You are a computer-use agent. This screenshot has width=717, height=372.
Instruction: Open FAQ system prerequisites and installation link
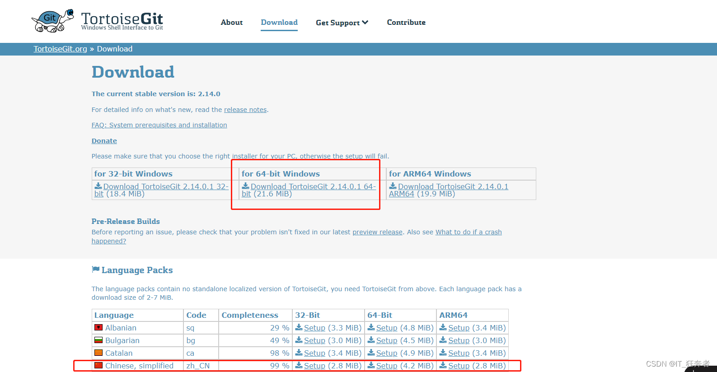(159, 125)
